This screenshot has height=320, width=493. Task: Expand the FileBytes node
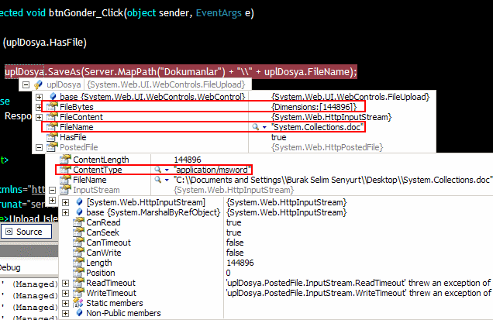pyautogui.click(x=39, y=106)
